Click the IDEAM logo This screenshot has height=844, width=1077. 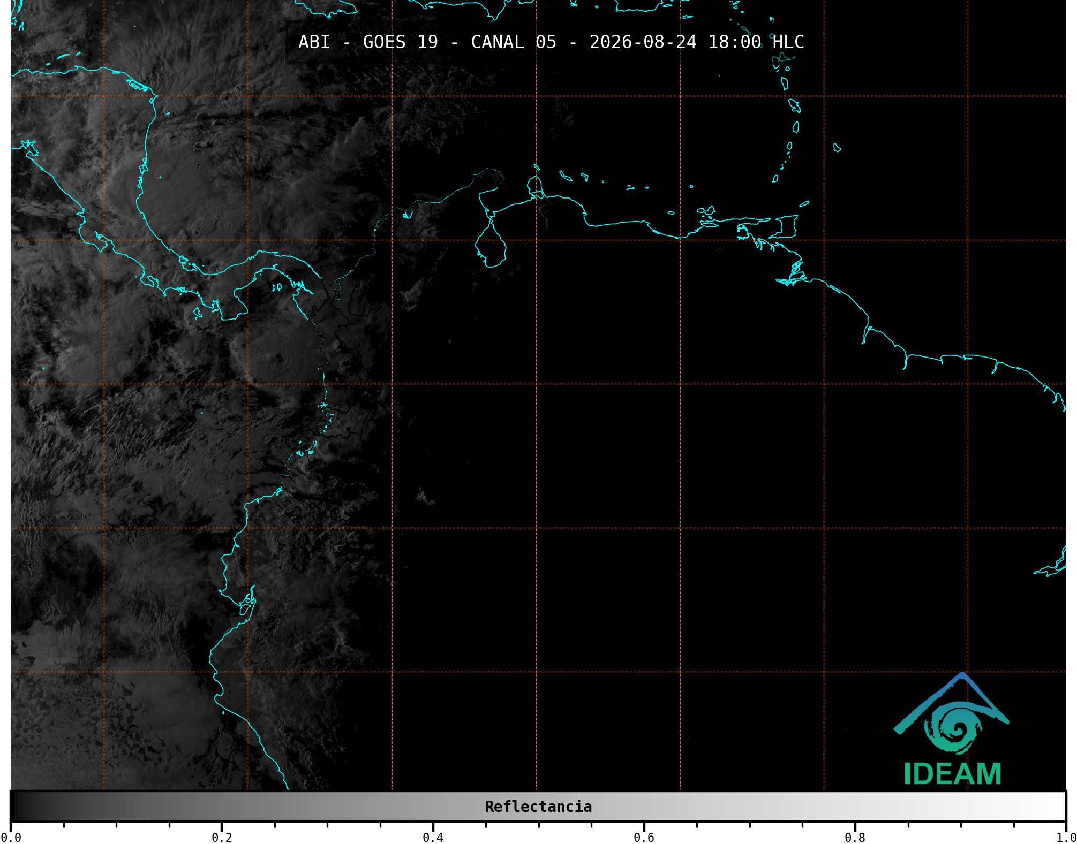coord(952,729)
